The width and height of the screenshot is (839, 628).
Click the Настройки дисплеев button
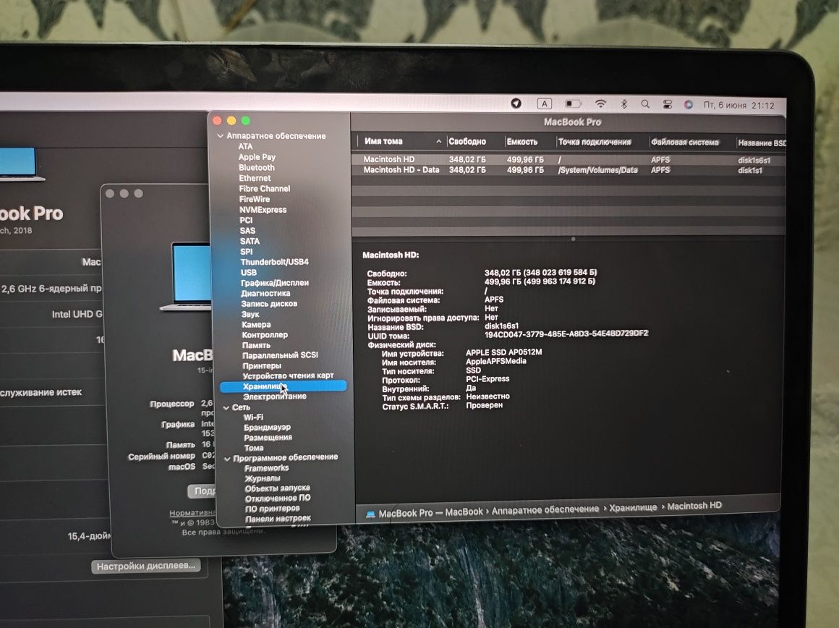146,566
